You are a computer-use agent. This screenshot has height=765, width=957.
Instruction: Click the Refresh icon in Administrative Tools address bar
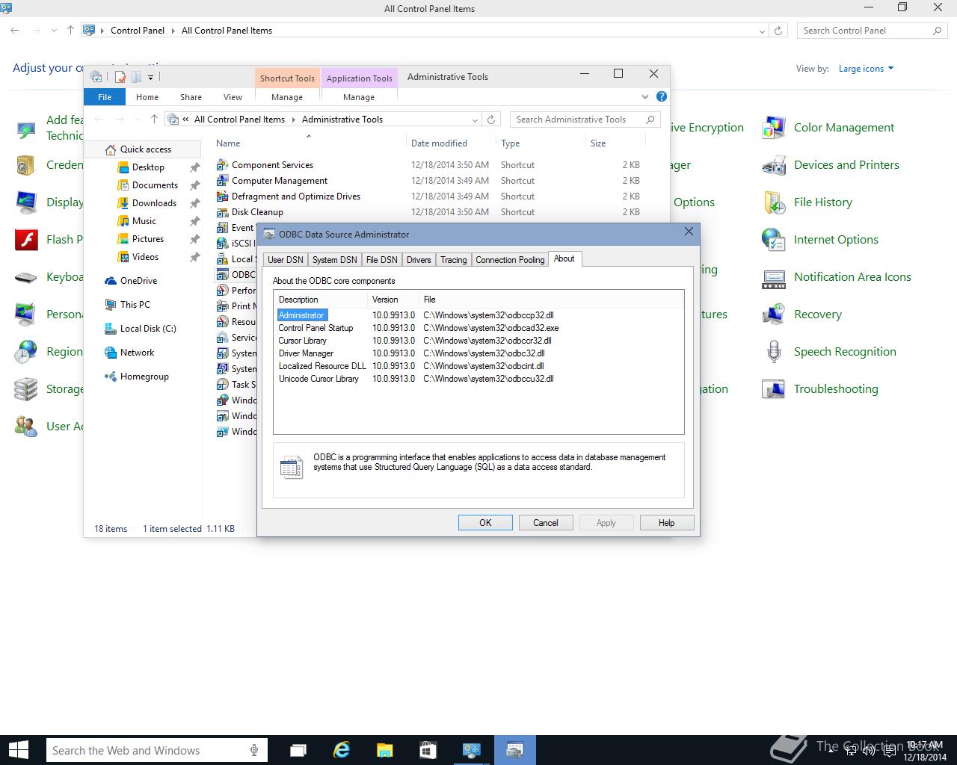pyautogui.click(x=491, y=120)
